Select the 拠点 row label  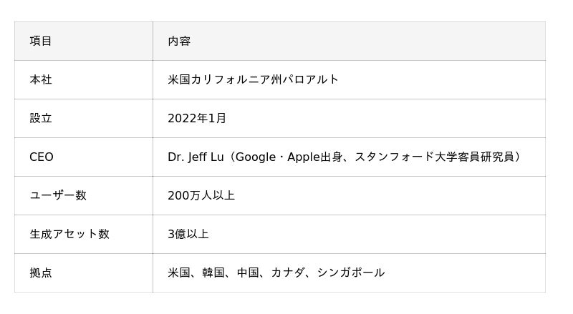41,273
